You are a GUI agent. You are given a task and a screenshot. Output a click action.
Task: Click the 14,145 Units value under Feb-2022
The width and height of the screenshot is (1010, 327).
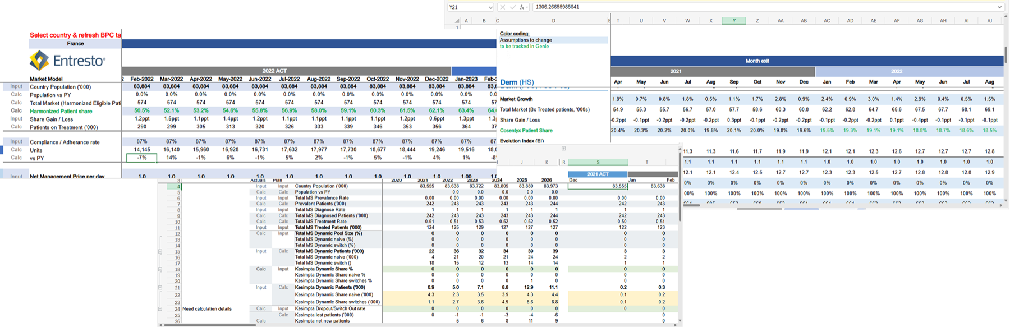click(141, 150)
